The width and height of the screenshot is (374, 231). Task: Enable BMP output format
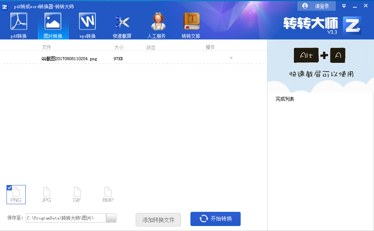click(108, 195)
